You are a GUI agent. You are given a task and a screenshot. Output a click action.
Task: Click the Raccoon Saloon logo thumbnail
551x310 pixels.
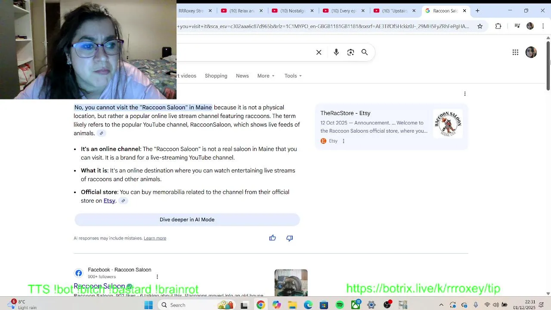448,124
